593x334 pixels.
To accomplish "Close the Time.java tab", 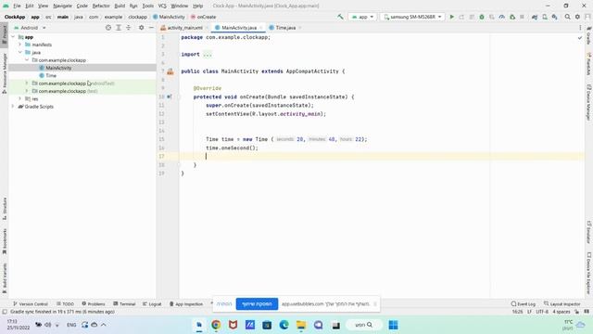I will pyautogui.click(x=300, y=28).
